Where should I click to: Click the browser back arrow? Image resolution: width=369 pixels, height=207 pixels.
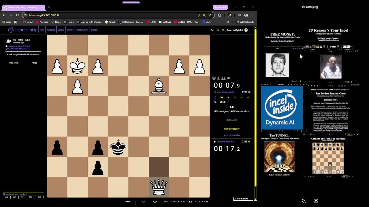pos(4,15)
